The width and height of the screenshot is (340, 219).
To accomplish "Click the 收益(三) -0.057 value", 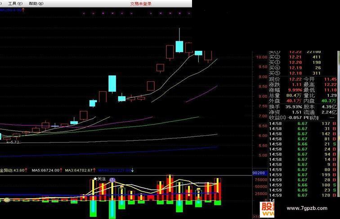I will 295,118.
